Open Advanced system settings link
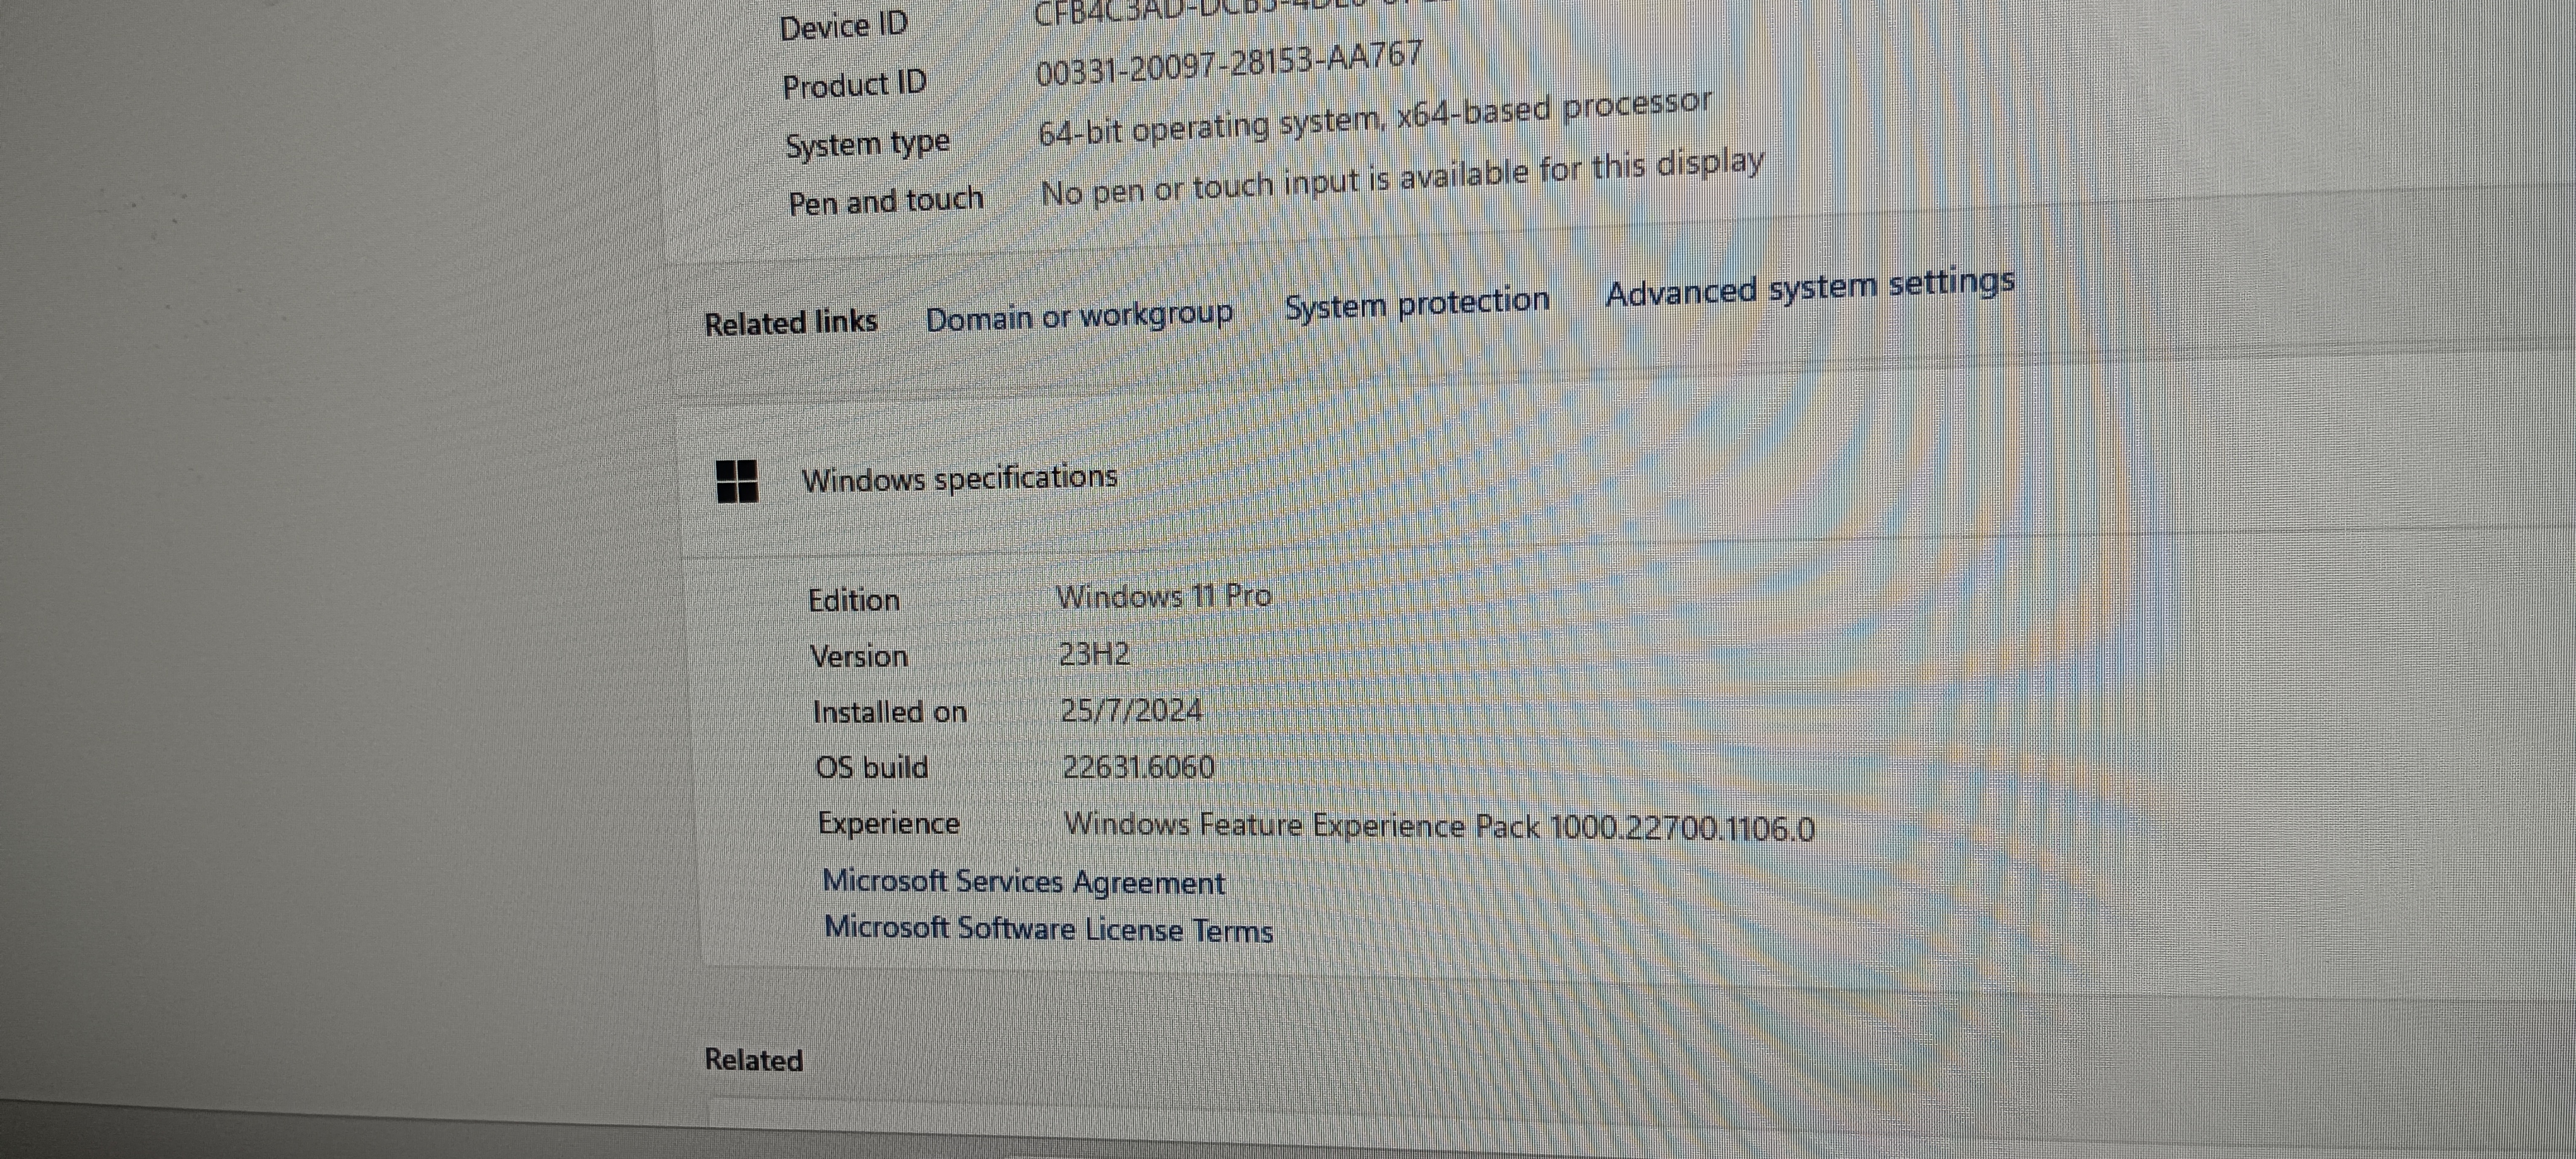The image size is (2576, 1159). (x=1809, y=287)
